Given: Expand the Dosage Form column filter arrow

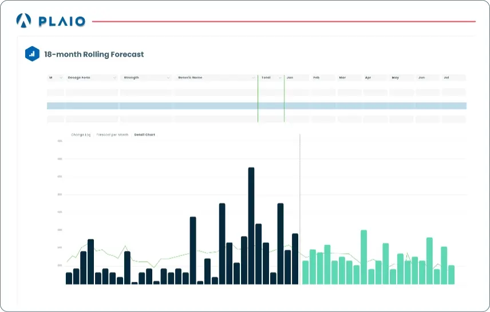Looking at the screenshot, I should point(114,78).
